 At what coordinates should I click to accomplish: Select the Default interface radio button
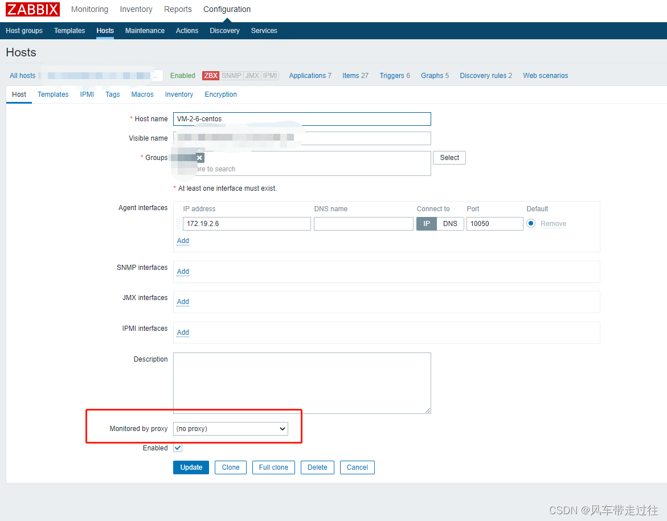[530, 223]
